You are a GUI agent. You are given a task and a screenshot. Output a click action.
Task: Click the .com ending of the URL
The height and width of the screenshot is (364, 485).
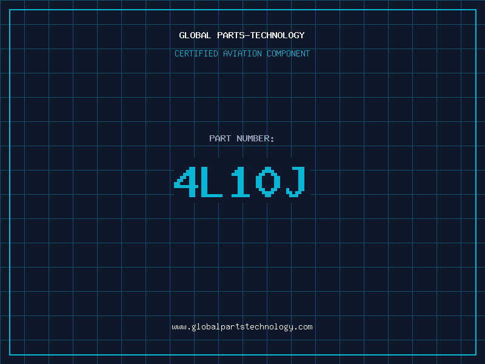click(x=303, y=327)
